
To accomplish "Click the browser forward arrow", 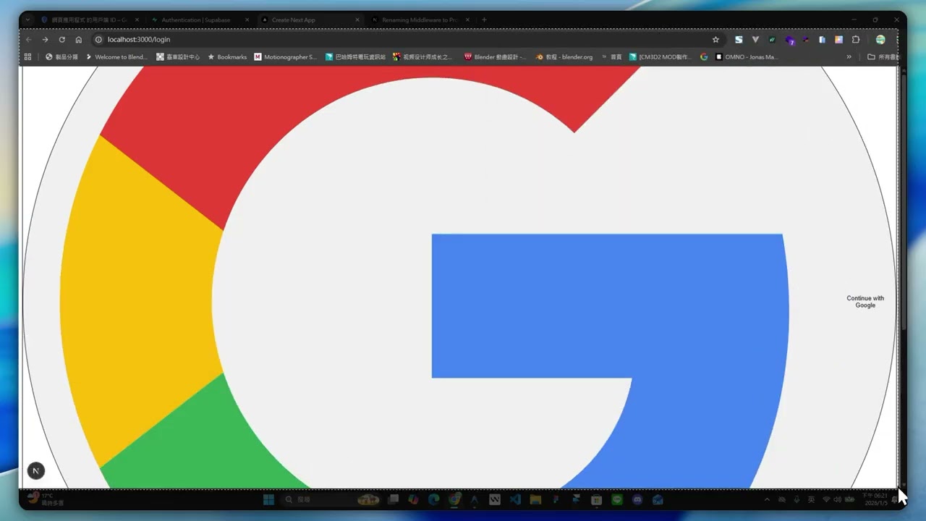I will tap(45, 39).
